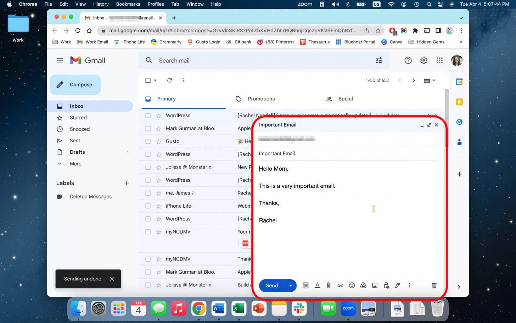Attach a file using the paperclip icon
The width and height of the screenshot is (516, 323).
pos(329,285)
